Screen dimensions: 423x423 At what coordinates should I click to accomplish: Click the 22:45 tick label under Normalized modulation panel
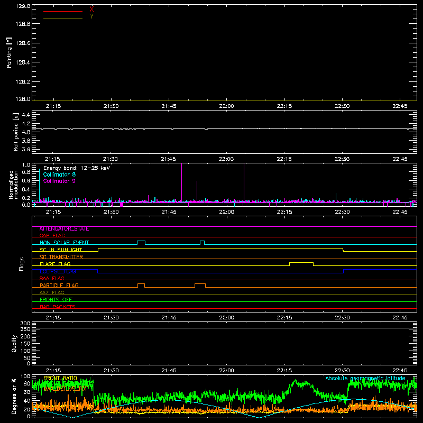click(400, 212)
